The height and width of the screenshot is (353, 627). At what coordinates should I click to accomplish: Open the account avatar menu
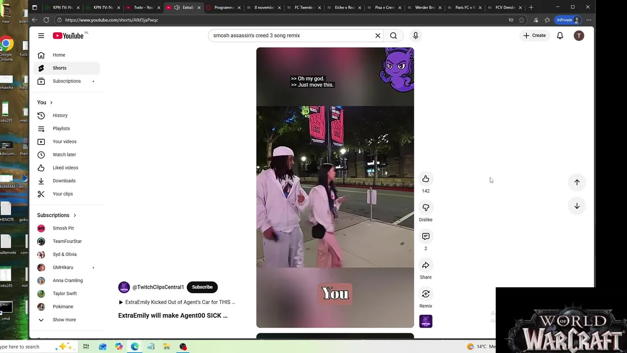[579, 35]
